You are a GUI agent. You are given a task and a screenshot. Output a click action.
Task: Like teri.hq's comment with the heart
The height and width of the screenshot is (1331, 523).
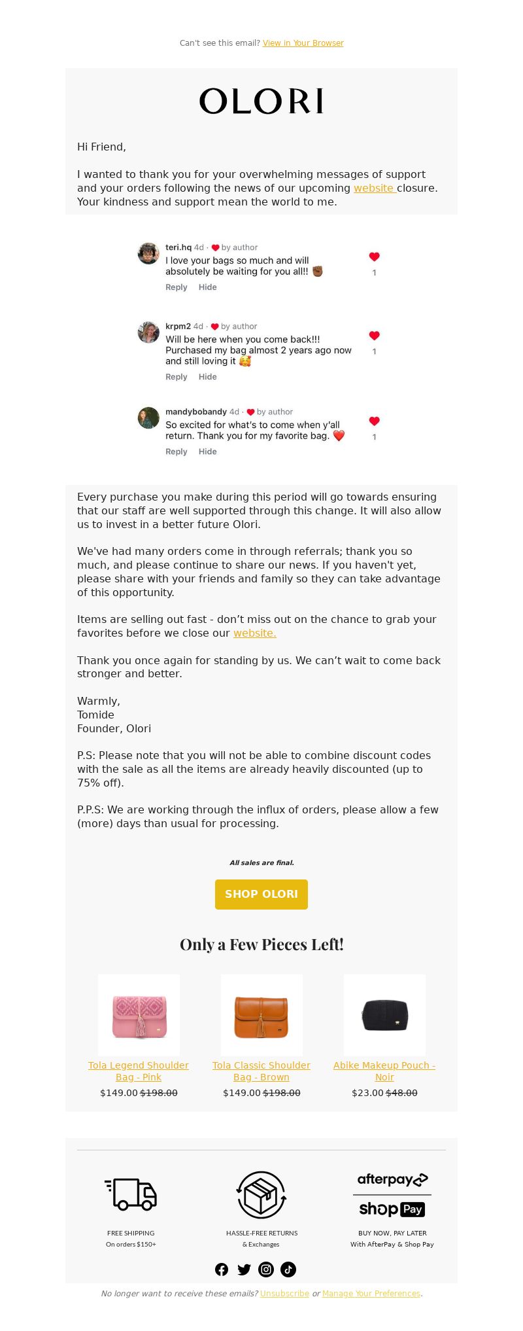pos(374,257)
